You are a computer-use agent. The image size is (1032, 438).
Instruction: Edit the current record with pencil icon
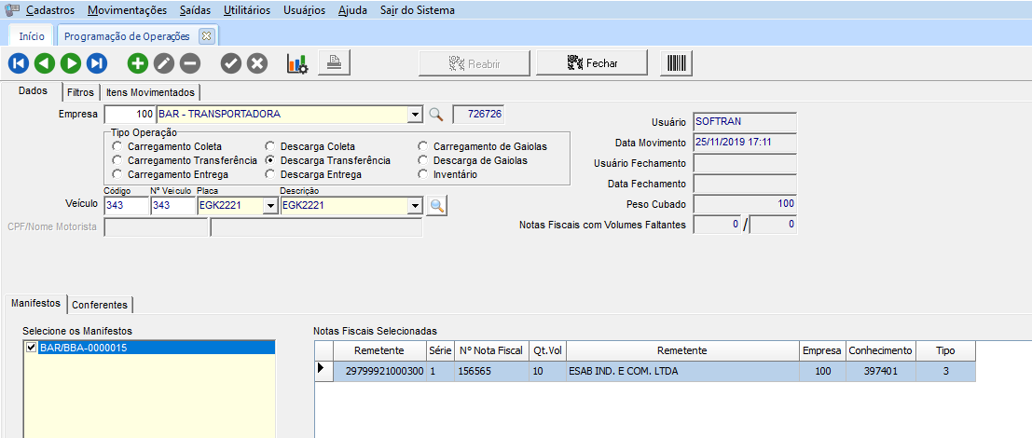pyautogui.click(x=164, y=63)
